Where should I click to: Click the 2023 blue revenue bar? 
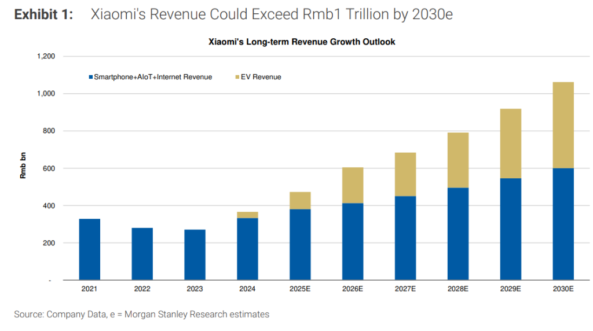195,255
